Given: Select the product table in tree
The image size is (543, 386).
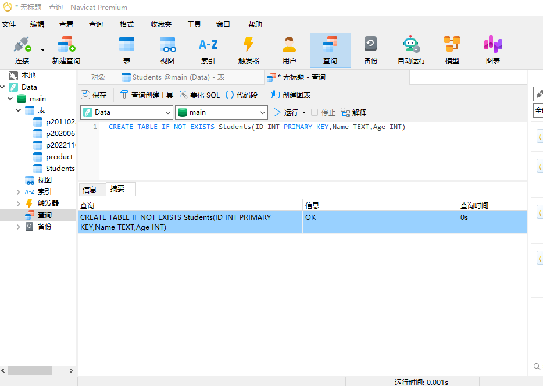Looking at the screenshot, I should click(x=53, y=157).
